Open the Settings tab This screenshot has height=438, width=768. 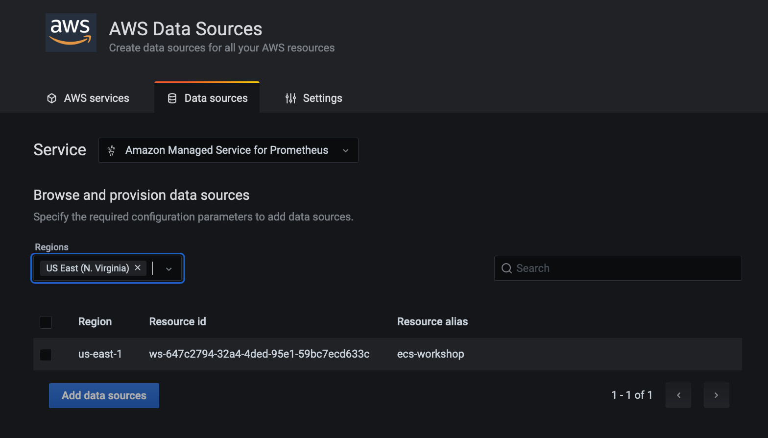click(x=313, y=98)
